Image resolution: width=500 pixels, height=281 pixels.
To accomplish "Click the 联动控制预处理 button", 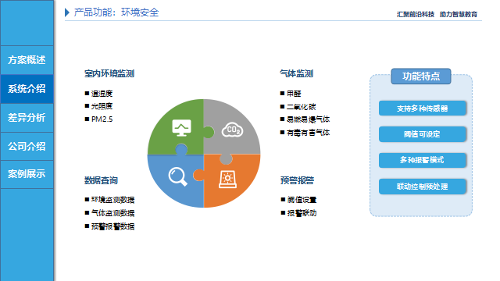I will click(x=422, y=187).
